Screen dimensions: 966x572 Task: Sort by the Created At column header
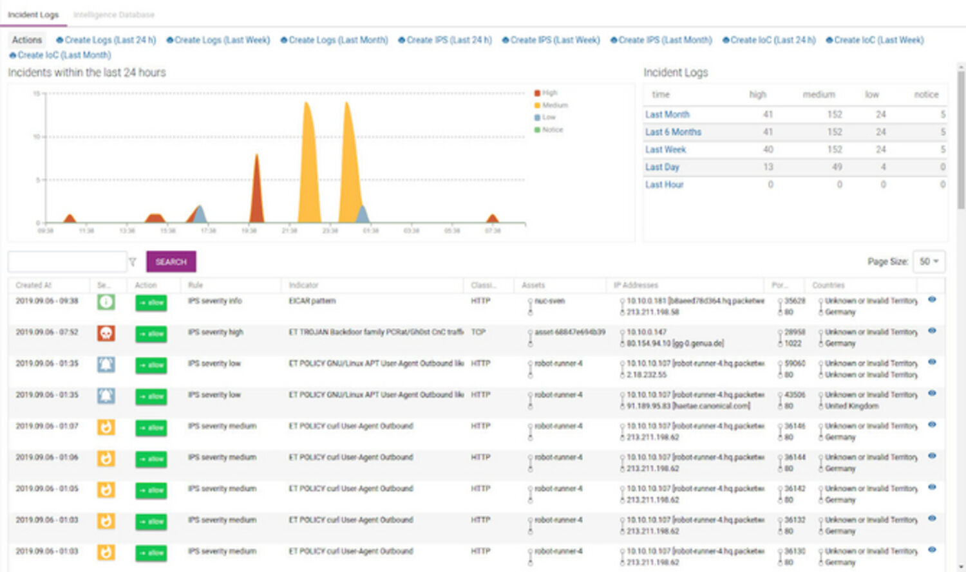click(33, 285)
